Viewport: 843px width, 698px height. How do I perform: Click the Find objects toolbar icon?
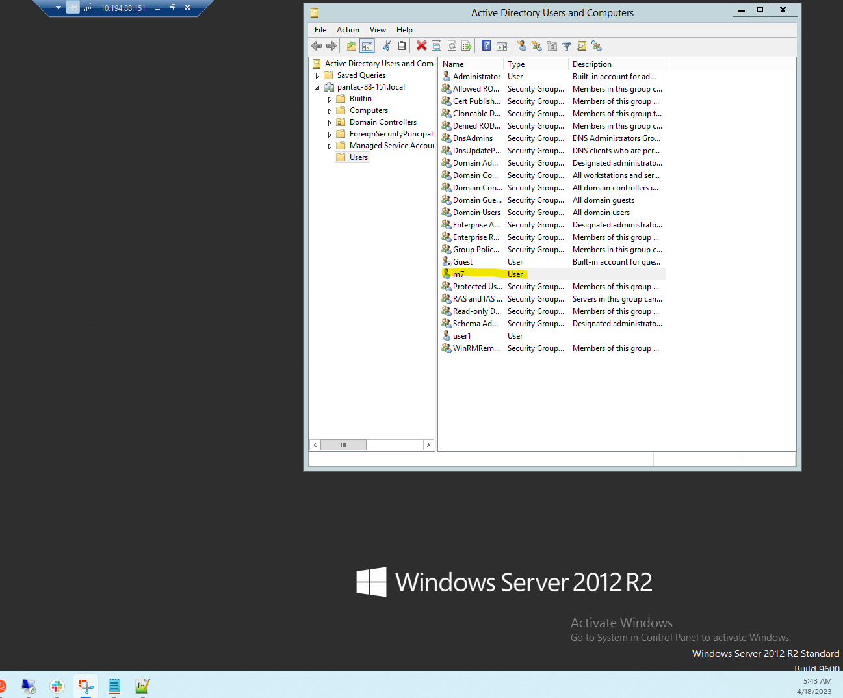pyautogui.click(x=582, y=45)
